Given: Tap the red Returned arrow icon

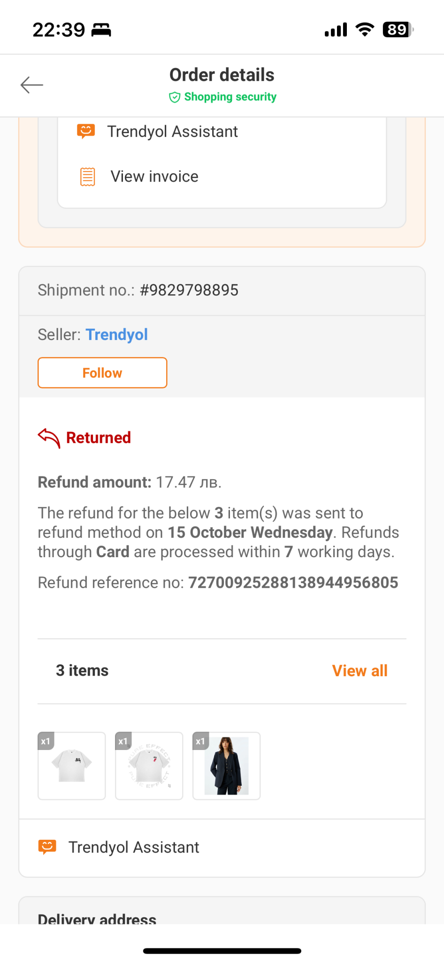Looking at the screenshot, I should [49, 438].
